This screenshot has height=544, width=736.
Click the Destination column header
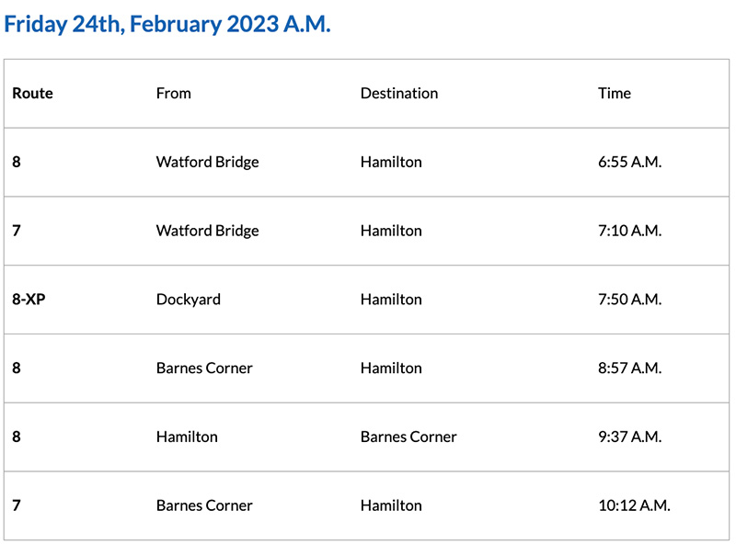pos(398,93)
